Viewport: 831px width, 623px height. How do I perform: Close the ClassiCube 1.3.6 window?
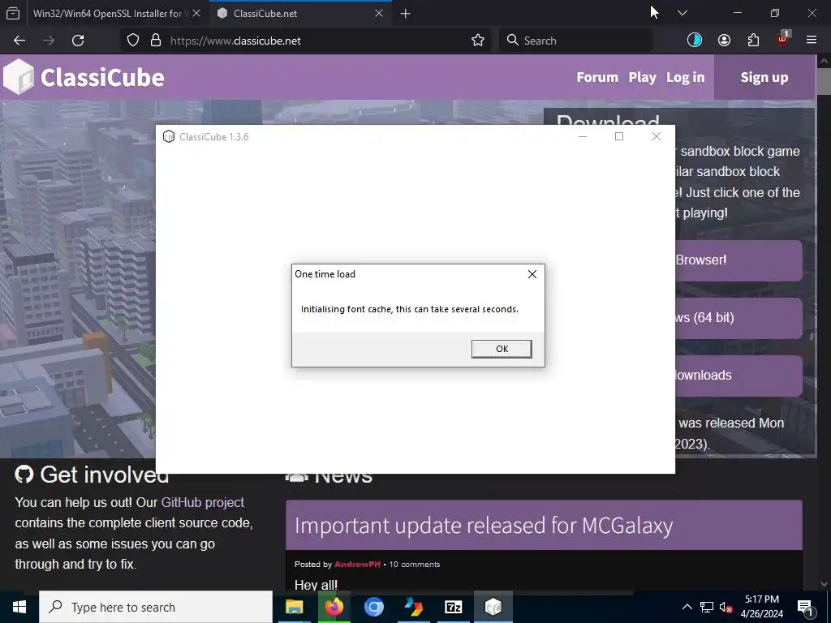pyautogui.click(x=657, y=136)
